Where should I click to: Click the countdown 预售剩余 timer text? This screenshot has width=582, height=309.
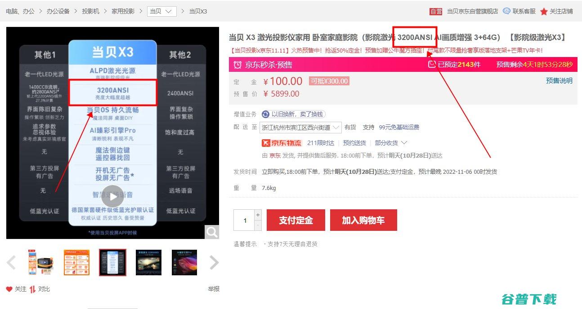tap(535, 65)
